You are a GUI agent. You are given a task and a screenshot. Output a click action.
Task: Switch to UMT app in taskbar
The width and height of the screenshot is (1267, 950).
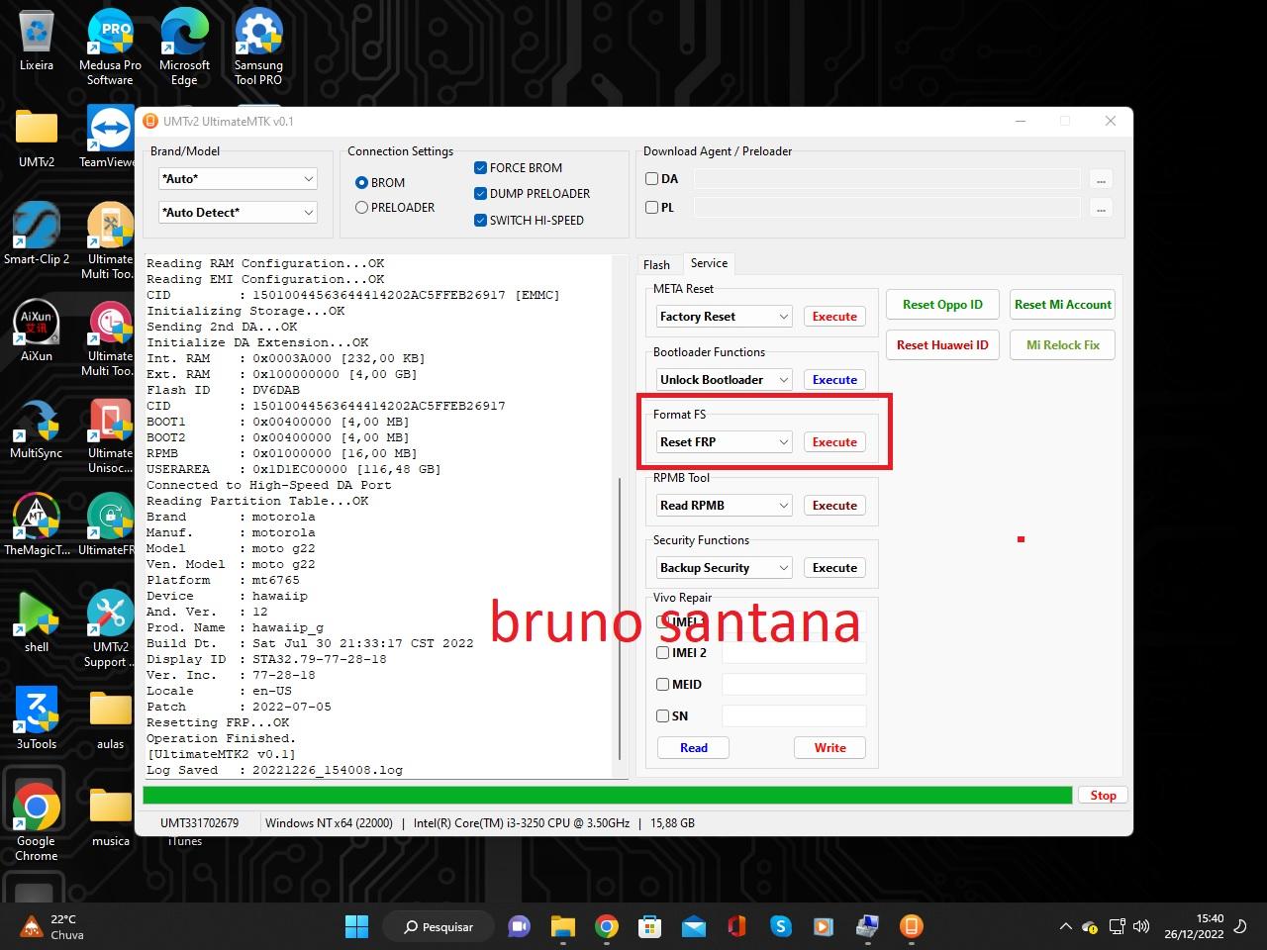tap(911, 926)
